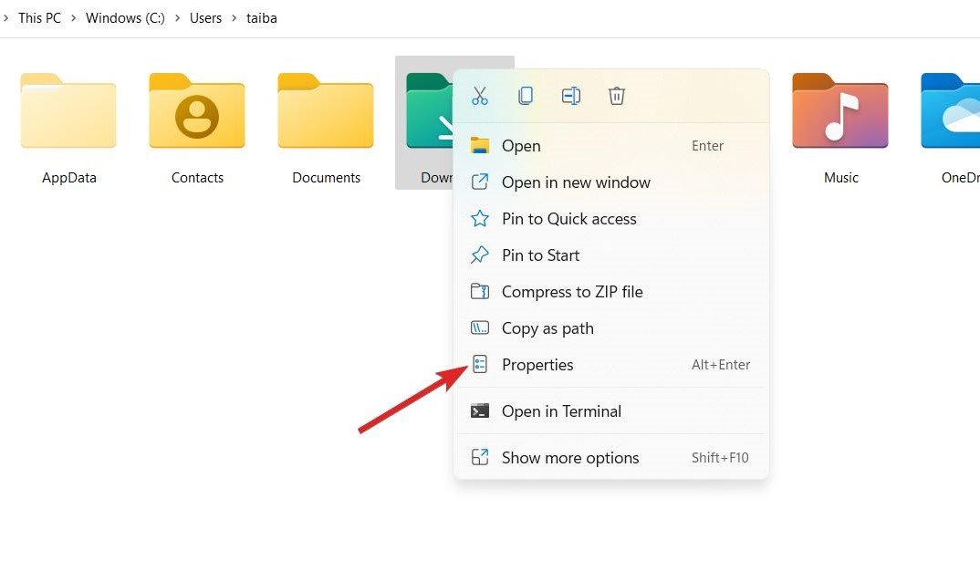Screen dimensions: 980x561
Task: Select the OneDrive folder icon
Action: (x=950, y=111)
